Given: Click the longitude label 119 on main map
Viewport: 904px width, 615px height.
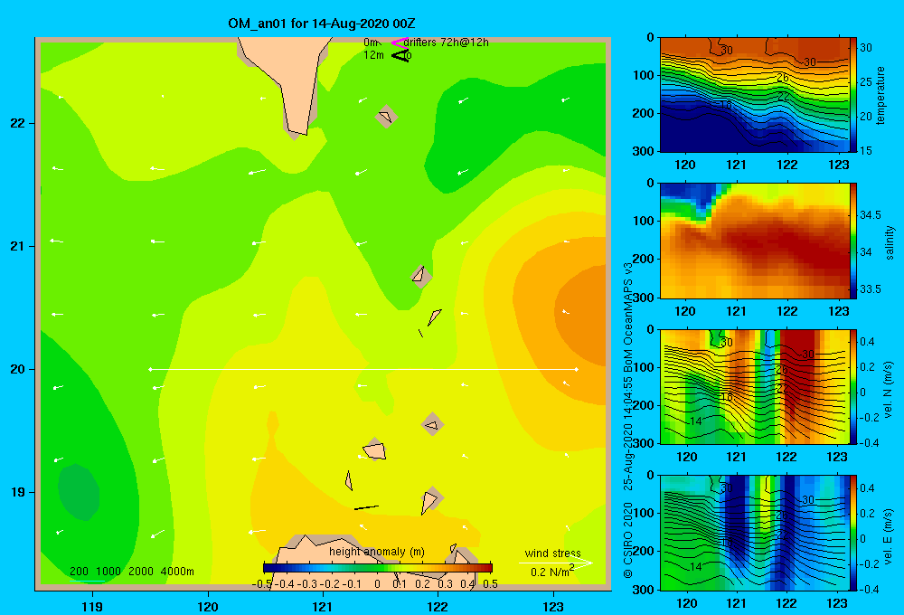Looking at the screenshot, I should (93, 606).
